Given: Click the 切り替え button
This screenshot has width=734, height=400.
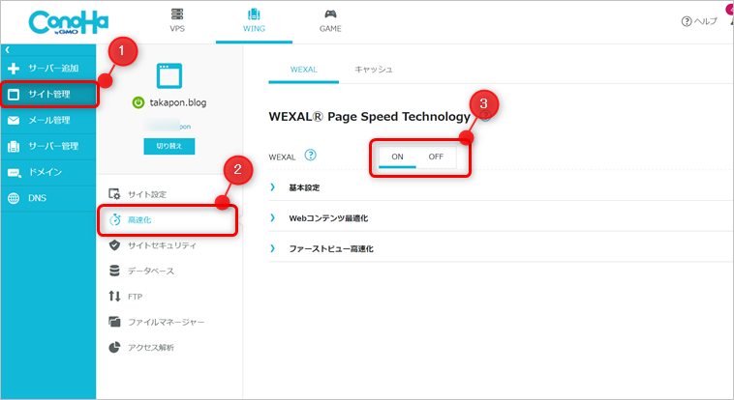Looking at the screenshot, I should [169, 146].
